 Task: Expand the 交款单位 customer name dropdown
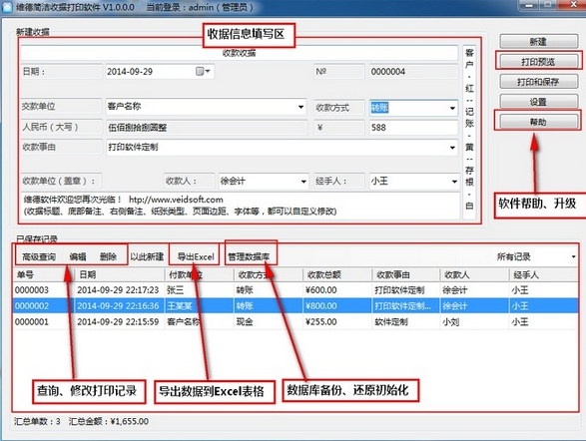coord(300,107)
